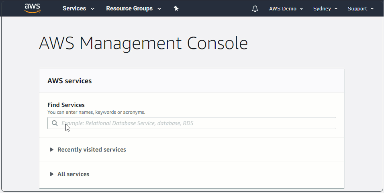Expand Recently visited services section
384x193 pixels.
click(x=88, y=150)
